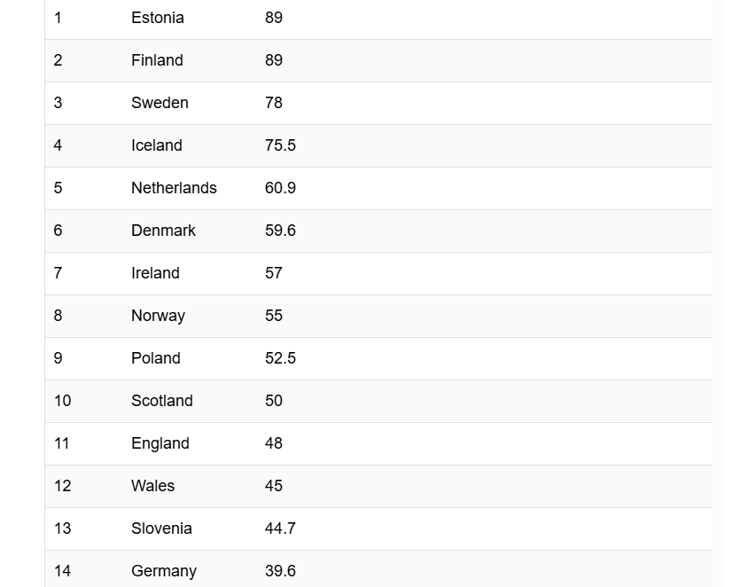Click the 59.6 score cell

click(x=280, y=231)
